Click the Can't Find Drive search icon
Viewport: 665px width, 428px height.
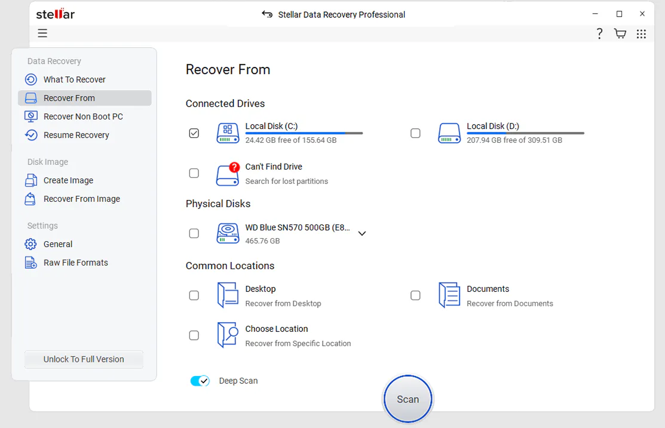coord(228,174)
